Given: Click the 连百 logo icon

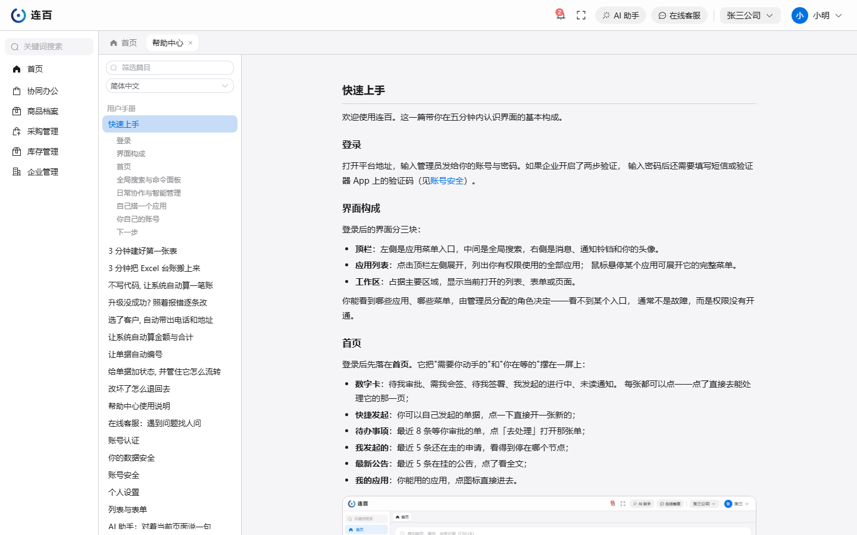Looking at the screenshot, I should coord(18,15).
